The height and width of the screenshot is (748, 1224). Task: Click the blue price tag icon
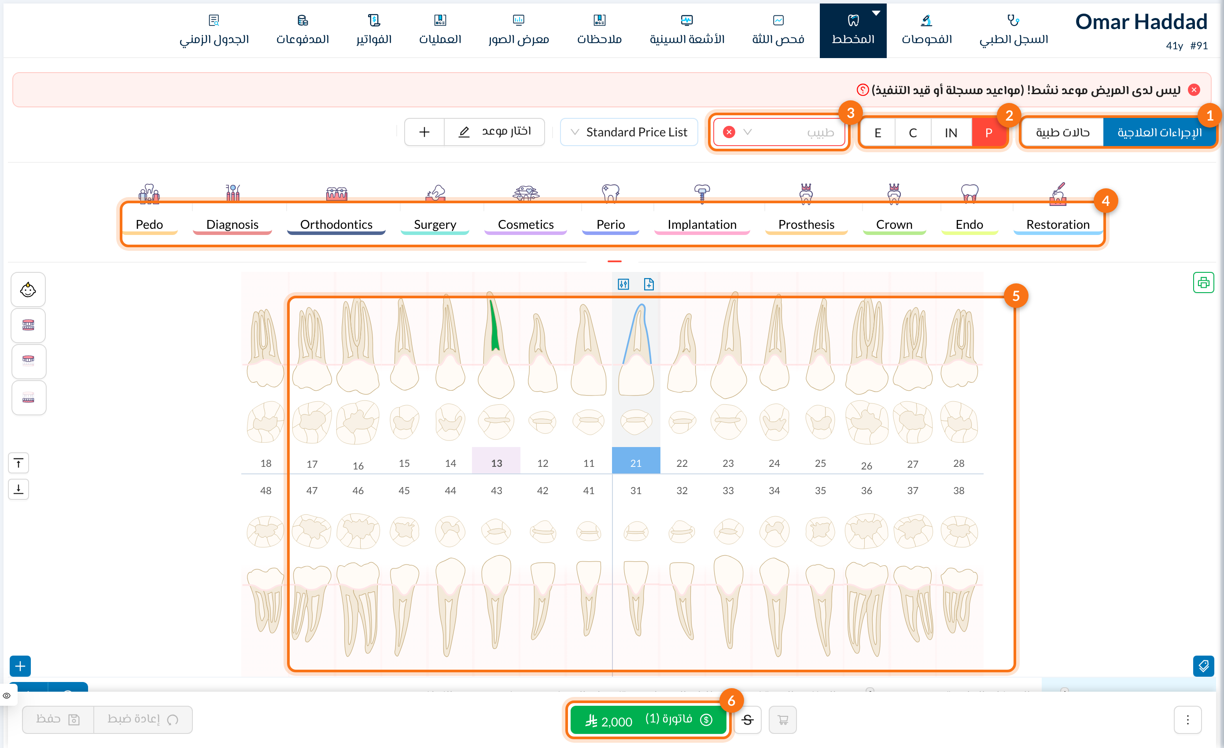(x=1203, y=666)
